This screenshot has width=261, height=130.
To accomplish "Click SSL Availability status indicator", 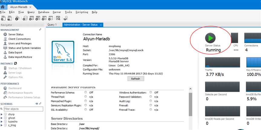I will [x=86, y=109].
